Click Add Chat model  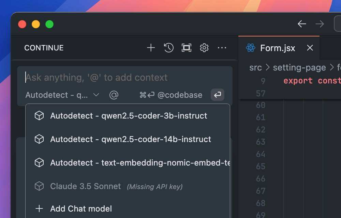pyautogui.click(x=81, y=209)
